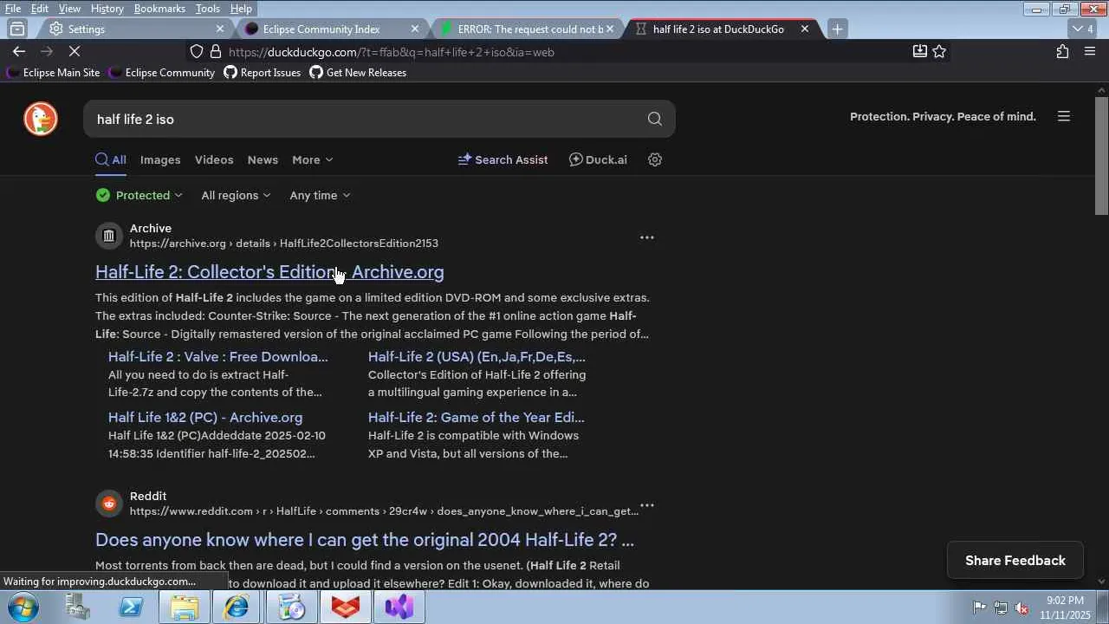Open Duck.ai chat
Image resolution: width=1109 pixels, height=624 pixels.
(x=598, y=159)
